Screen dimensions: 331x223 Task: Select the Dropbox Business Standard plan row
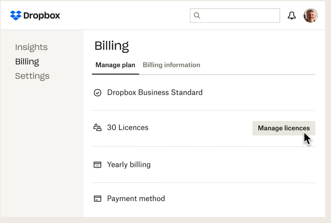[155, 93]
